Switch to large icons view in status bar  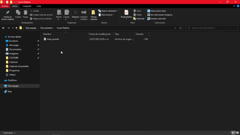point(237,132)
